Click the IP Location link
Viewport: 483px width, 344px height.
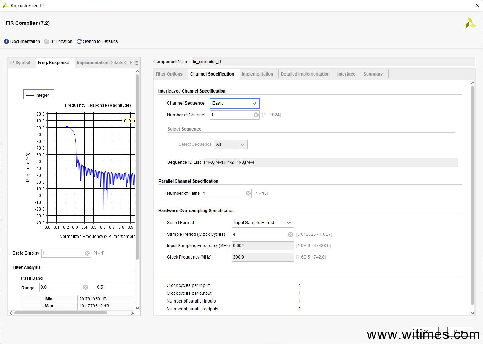coord(61,41)
